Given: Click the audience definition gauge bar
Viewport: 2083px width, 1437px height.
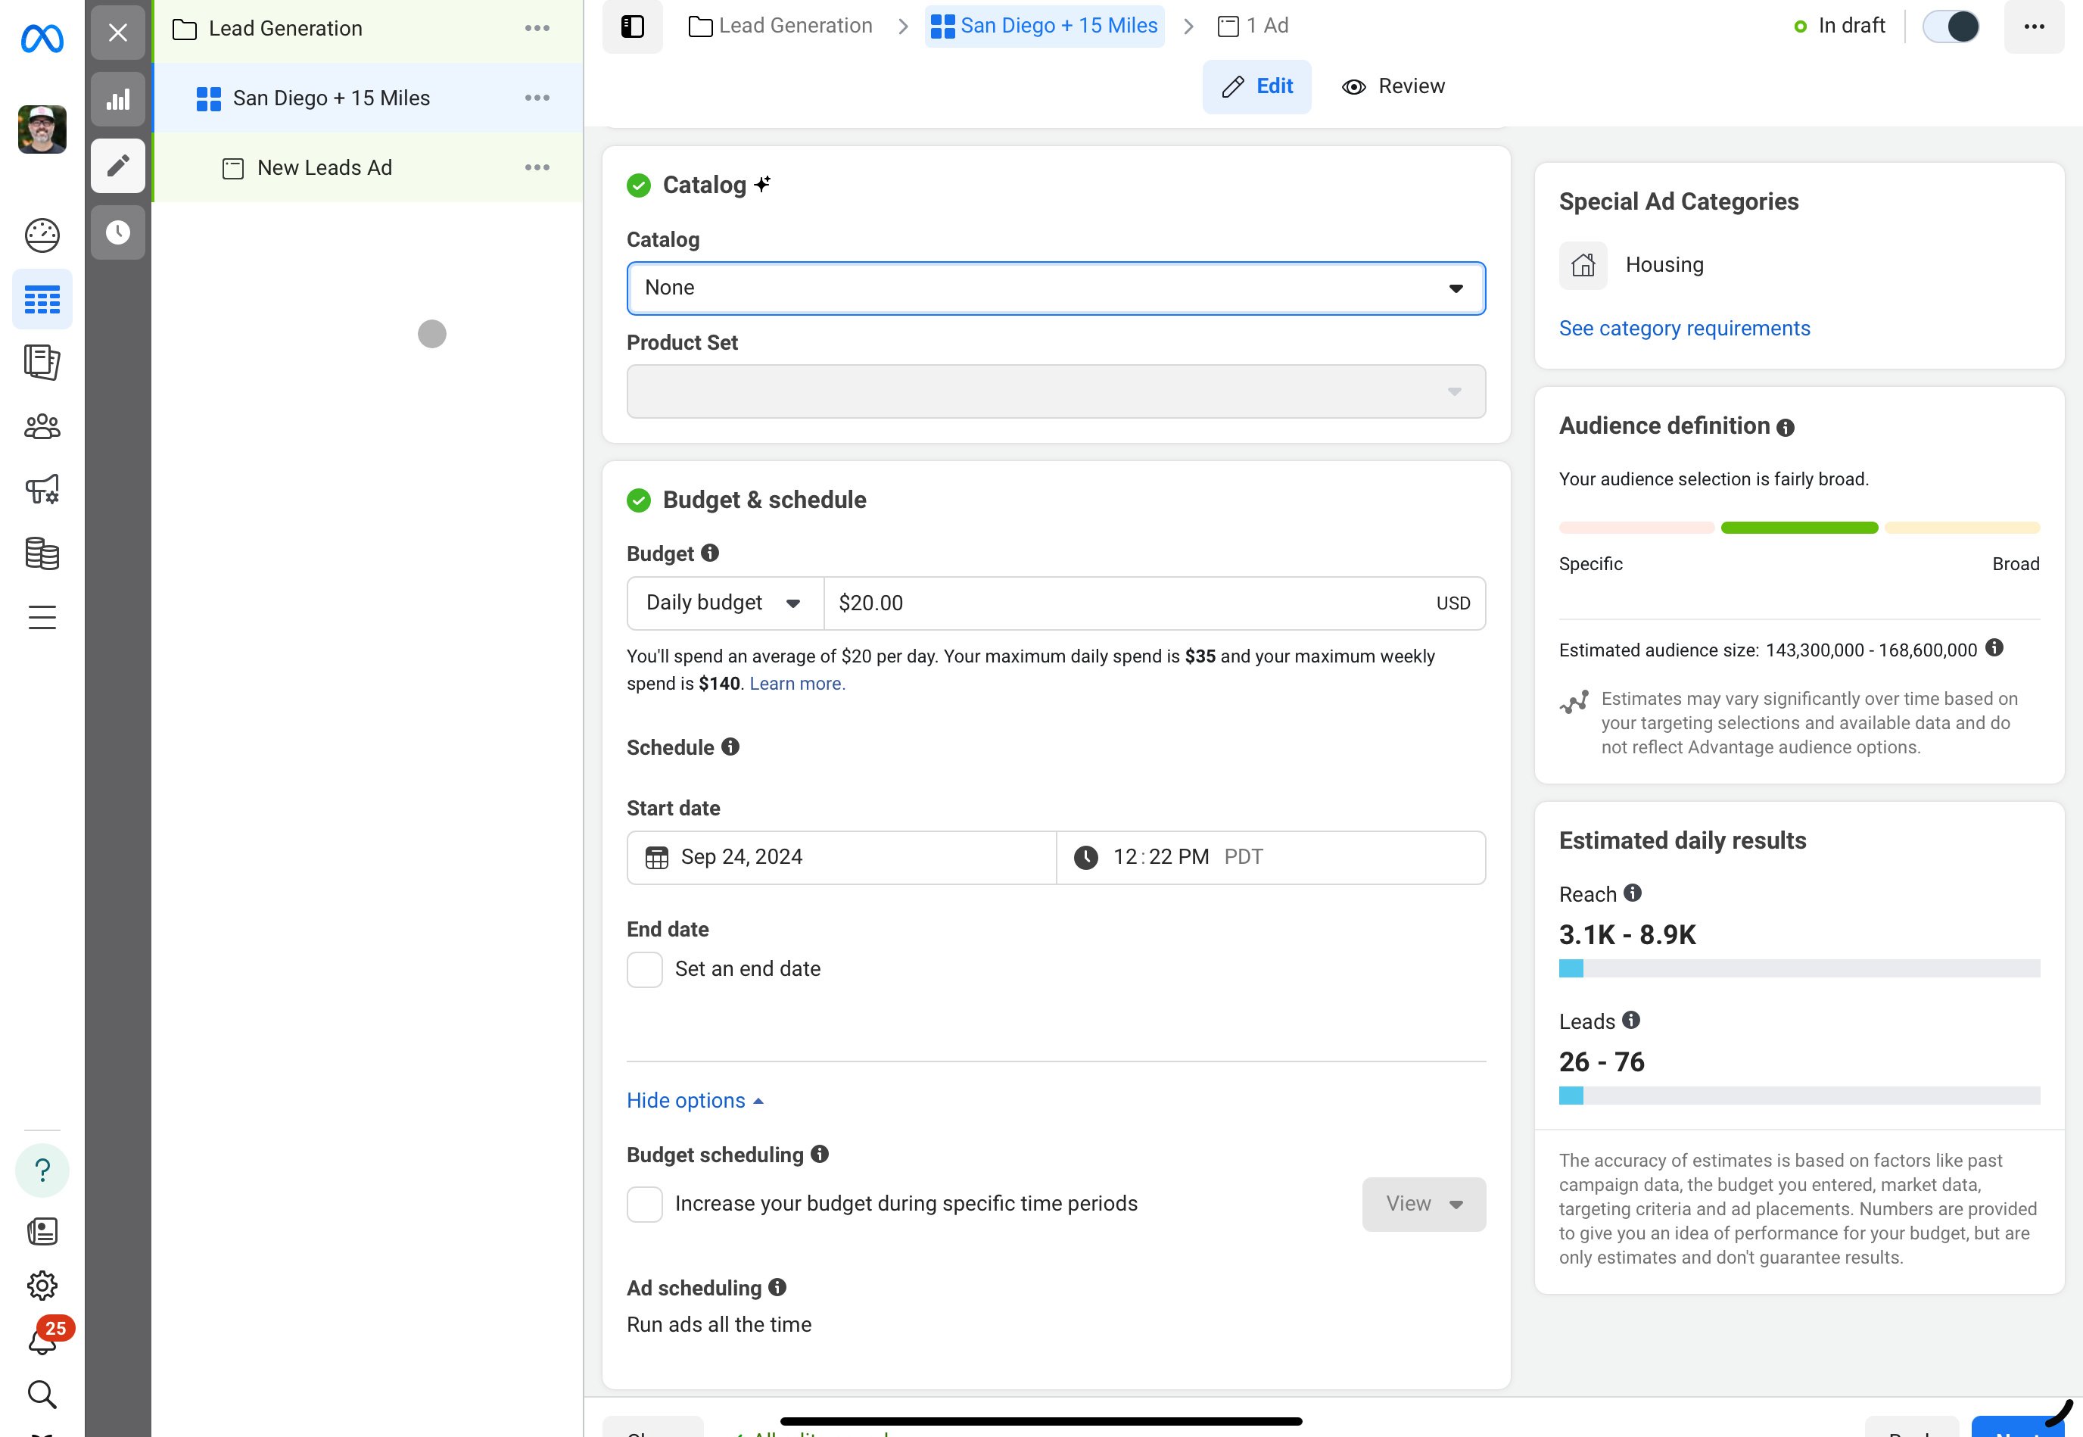Looking at the screenshot, I should tap(1798, 528).
